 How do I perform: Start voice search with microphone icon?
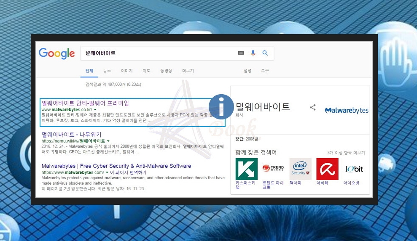pyautogui.click(x=253, y=53)
